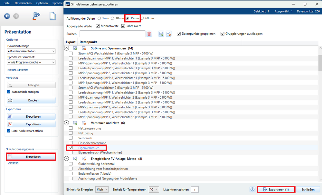This screenshot has width=322, height=195.
Task: Open the help question mark icon
Action: point(252,190)
